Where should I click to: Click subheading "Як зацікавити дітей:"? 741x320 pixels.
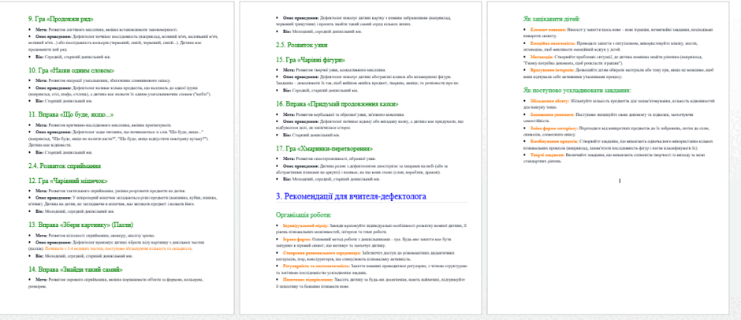pos(552,20)
